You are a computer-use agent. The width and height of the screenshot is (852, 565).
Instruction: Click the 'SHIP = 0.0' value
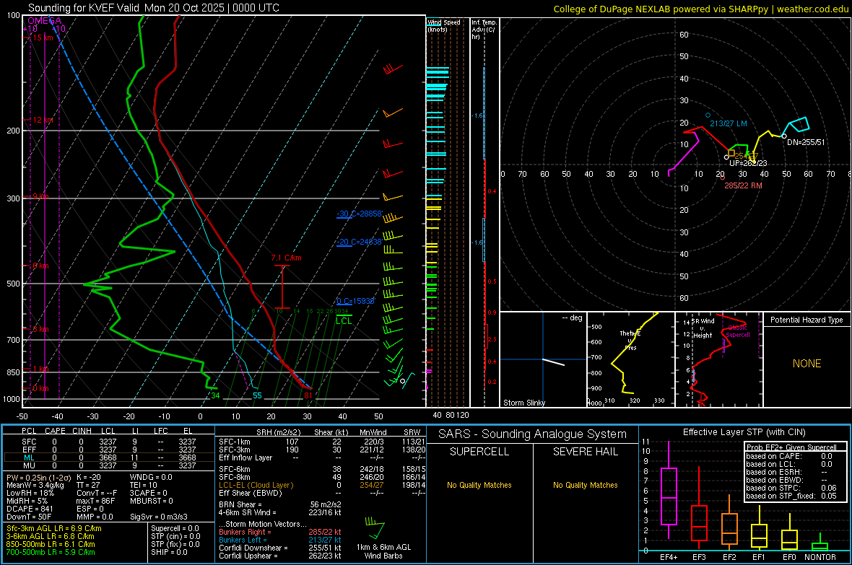169,552
